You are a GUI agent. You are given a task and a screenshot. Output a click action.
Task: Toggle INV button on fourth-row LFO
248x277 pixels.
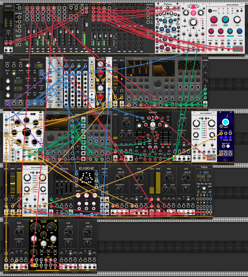tap(184, 199)
